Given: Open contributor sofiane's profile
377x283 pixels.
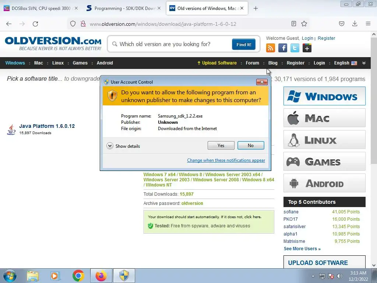Looking at the screenshot, I should pyautogui.click(x=291, y=212).
